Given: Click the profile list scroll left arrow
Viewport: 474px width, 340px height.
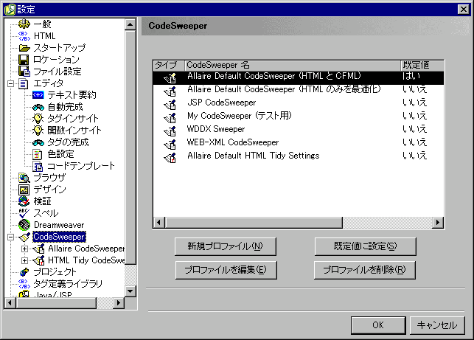Looking at the screenshot, I should tap(159, 223).
